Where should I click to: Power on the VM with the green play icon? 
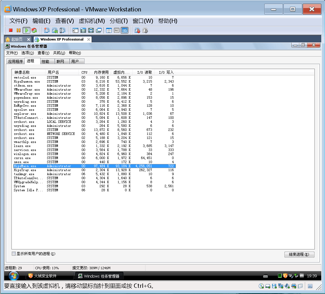[x=27, y=30]
